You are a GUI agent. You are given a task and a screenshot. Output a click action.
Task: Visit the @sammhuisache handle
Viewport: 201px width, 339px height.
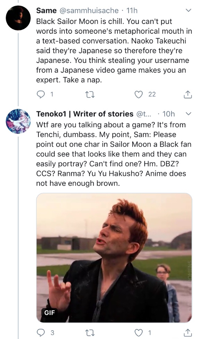click(89, 10)
